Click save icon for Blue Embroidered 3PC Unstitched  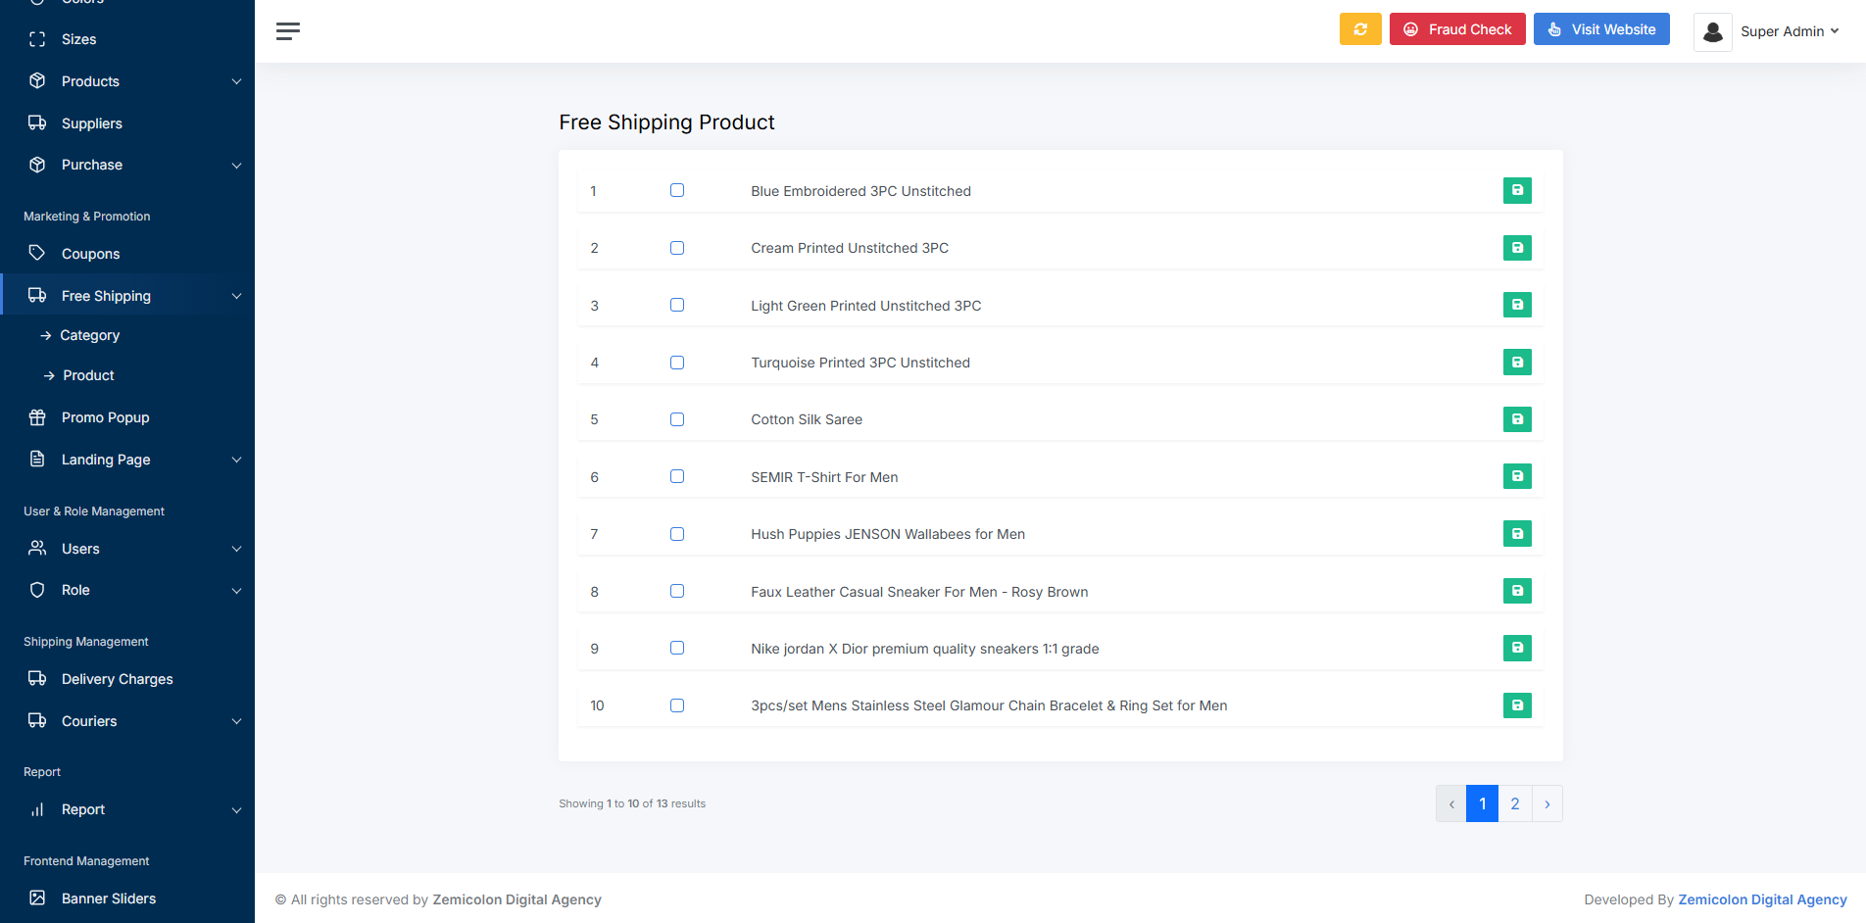1516,191
